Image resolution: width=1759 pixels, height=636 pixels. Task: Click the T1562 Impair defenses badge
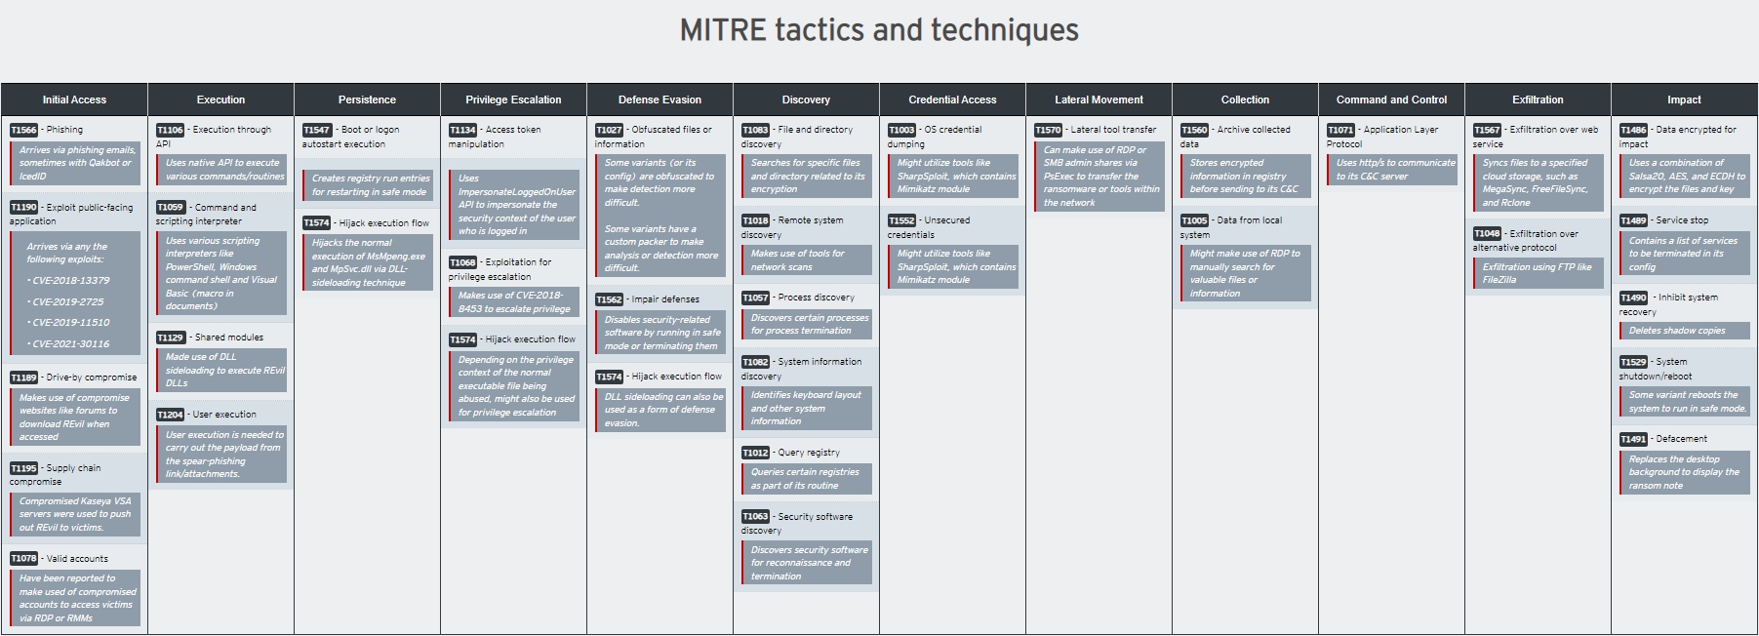(609, 299)
